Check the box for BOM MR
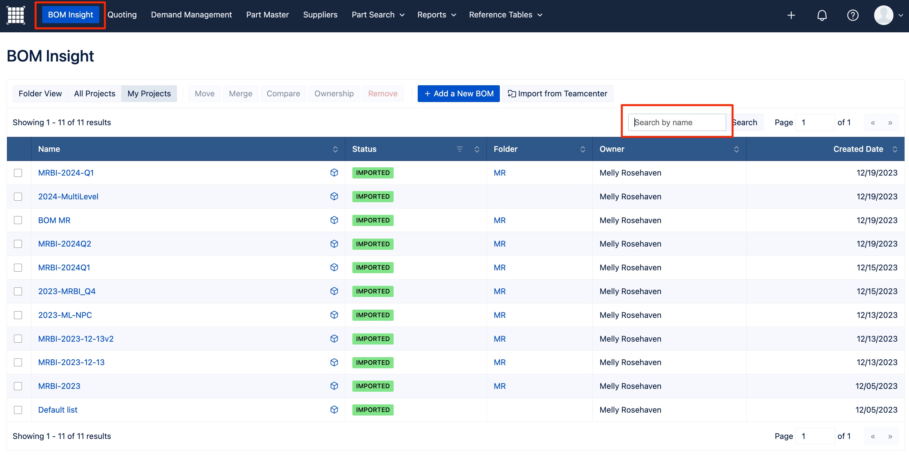The width and height of the screenshot is (909, 457). pos(18,220)
